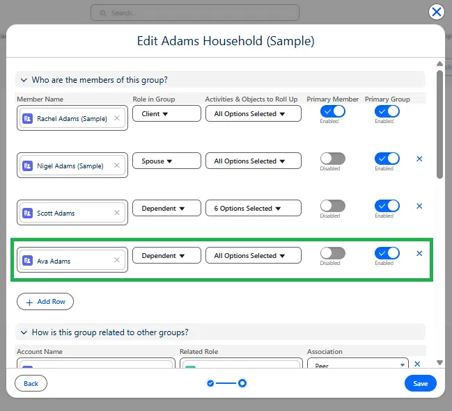
Task: Click the Add Row button
Action: [45, 302]
